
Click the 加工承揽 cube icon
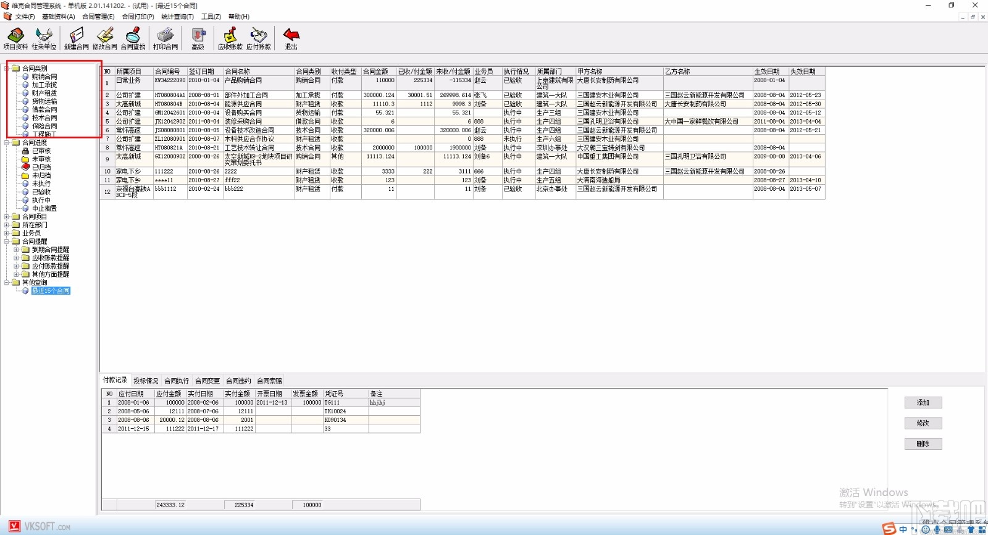25,85
